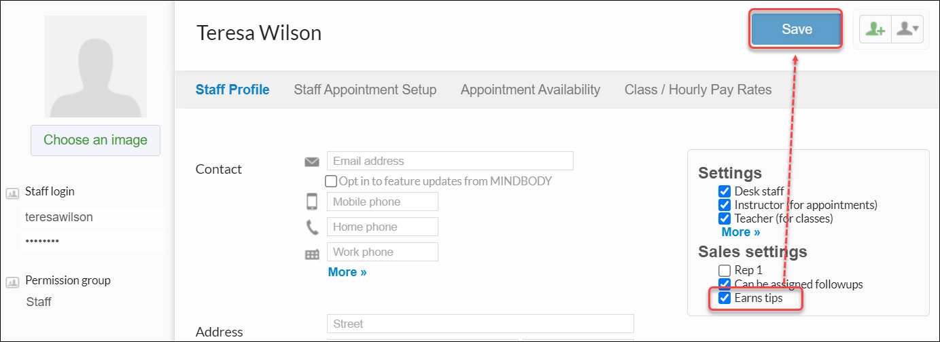Open the Appointment Availability tab
This screenshot has height=342, width=940.
coord(530,90)
